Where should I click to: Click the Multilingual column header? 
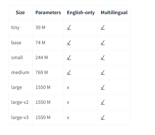point(114,12)
